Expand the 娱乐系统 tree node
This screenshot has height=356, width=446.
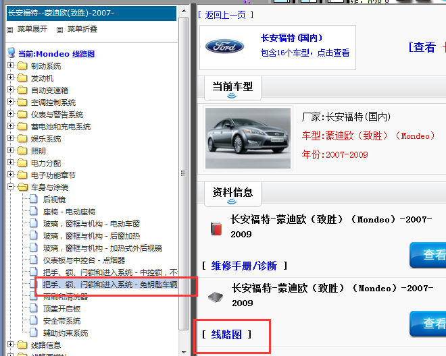click(11, 138)
